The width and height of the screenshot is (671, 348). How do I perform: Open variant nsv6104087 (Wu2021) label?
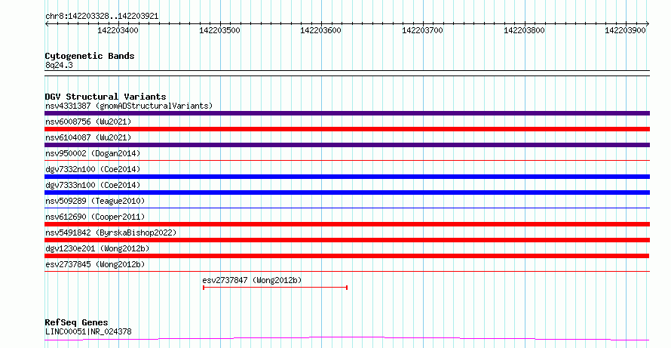[x=88, y=137]
